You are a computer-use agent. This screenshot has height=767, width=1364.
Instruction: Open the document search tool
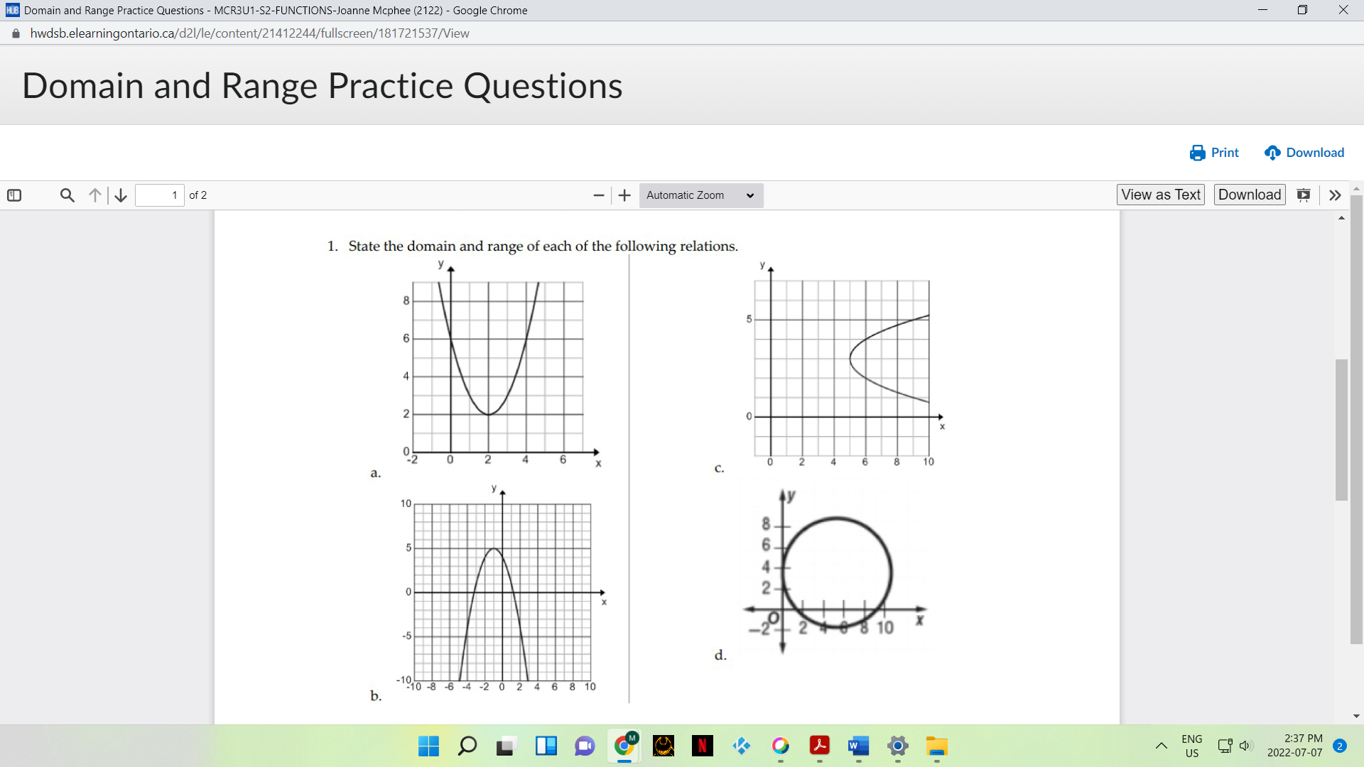66,195
